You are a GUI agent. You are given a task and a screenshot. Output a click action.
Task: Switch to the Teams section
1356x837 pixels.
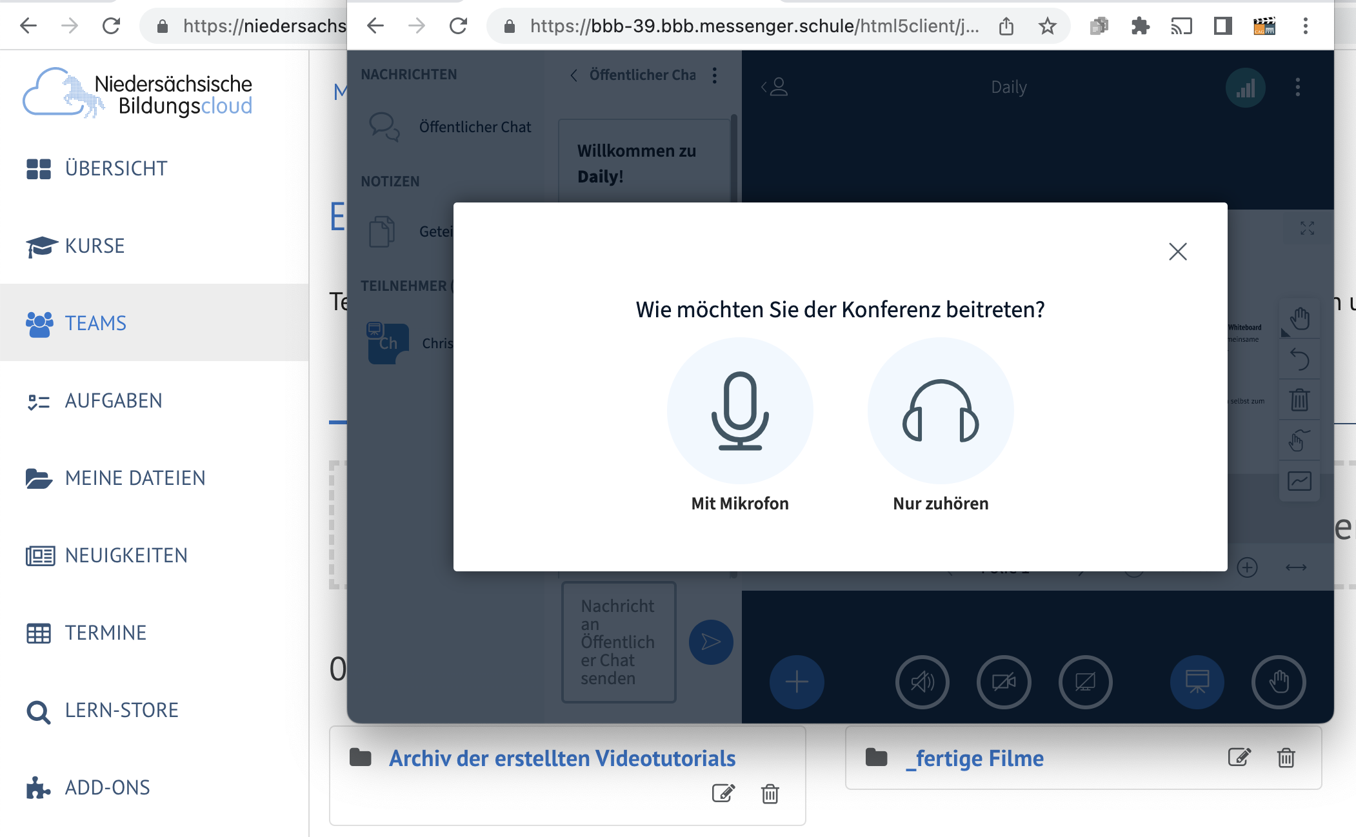click(94, 323)
